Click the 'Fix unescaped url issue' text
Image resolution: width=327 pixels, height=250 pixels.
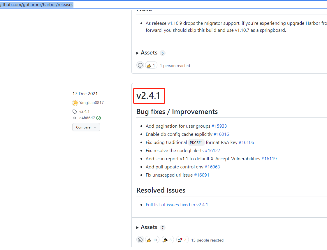point(169,175)
